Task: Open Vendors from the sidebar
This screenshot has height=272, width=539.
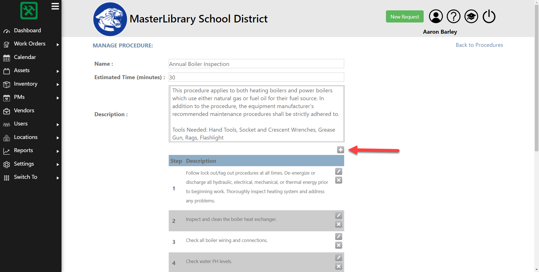Action: pyautogui.click(x=24, y=110)
